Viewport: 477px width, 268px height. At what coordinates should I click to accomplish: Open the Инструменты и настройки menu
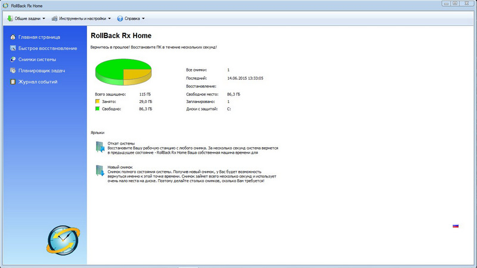pos(81,18)
